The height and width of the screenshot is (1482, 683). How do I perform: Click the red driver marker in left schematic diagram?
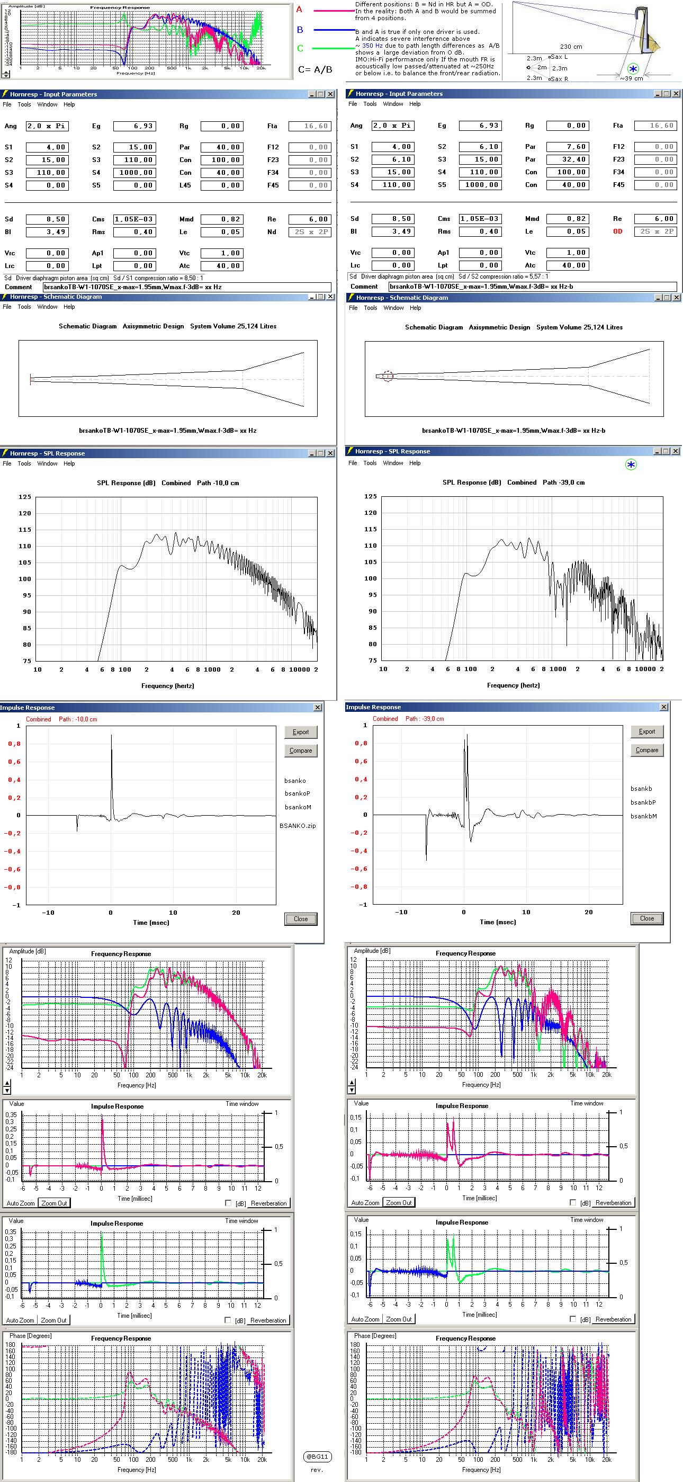(30, 379)
